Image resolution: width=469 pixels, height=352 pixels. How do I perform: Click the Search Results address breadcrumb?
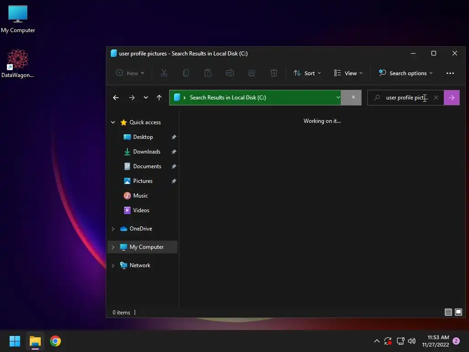pos(228,97)
